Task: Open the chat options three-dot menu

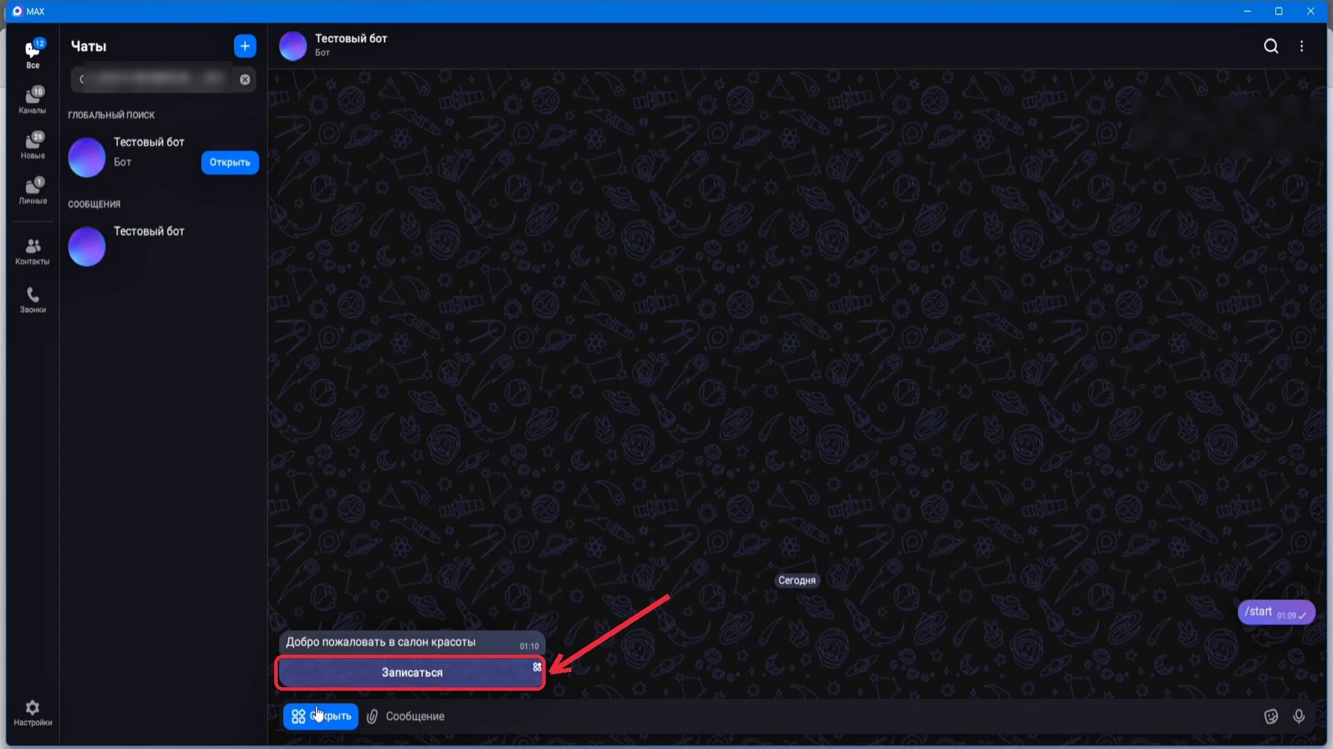Action: tap(1302, 46)
